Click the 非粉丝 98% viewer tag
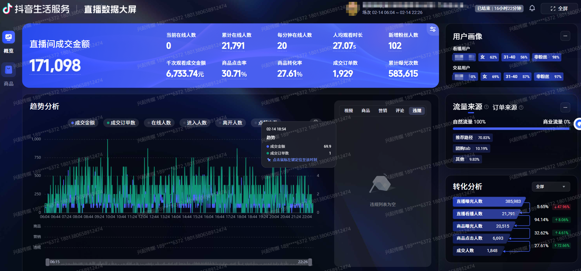Screen dimensions: 581x271 pyautogui.click(x=546, y=57)
